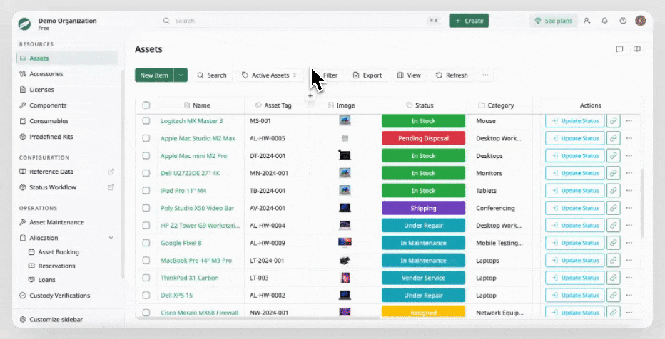Open the ThinkPad X1 Carbon image thumbnail
This screenshot has height=339, width=665.
tap(345, 278)
